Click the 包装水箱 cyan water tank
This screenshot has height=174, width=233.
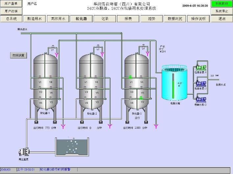(x=174, y=82)
